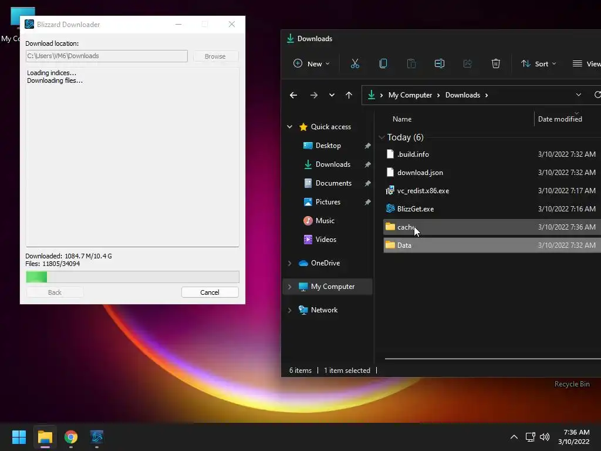Click the Cut scissors icon in Explorer toolbar

355,63
